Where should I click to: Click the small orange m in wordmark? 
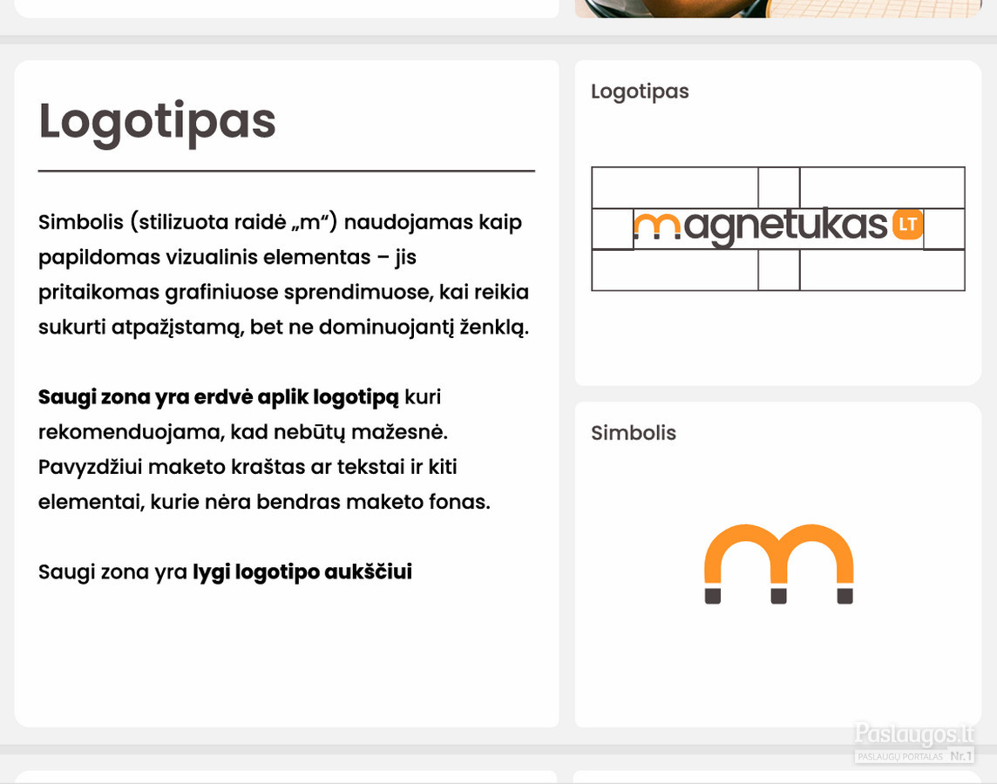pyautogui.click(x=657, y=226)
